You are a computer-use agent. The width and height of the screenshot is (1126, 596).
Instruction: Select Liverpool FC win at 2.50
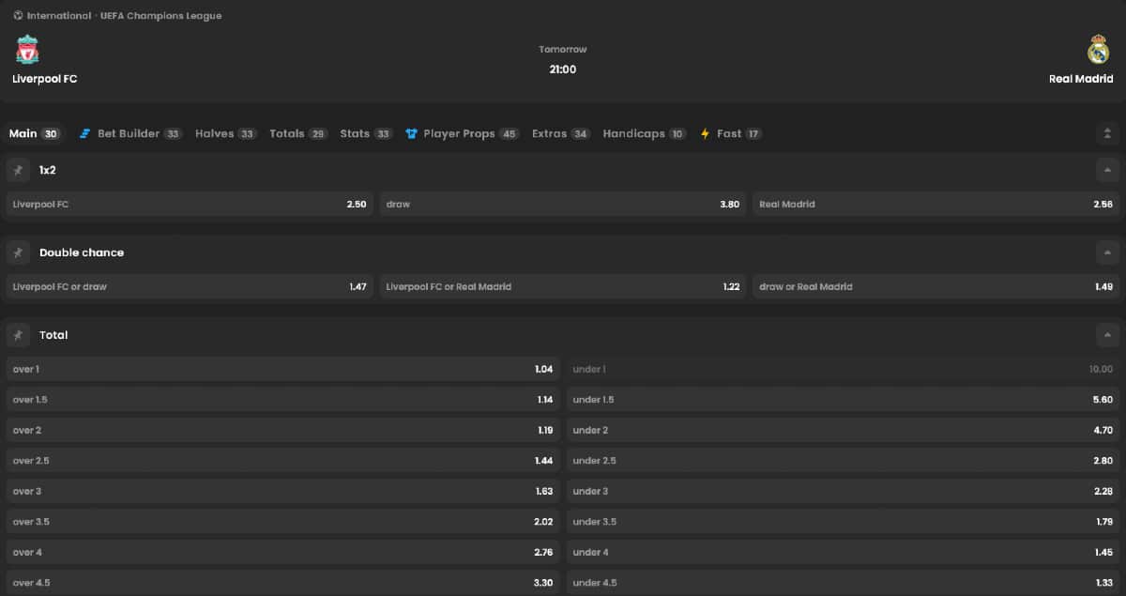point(190,205)
